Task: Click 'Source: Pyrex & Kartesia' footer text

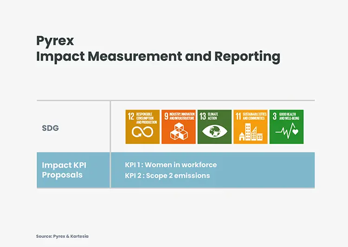Action: [62, 236]
